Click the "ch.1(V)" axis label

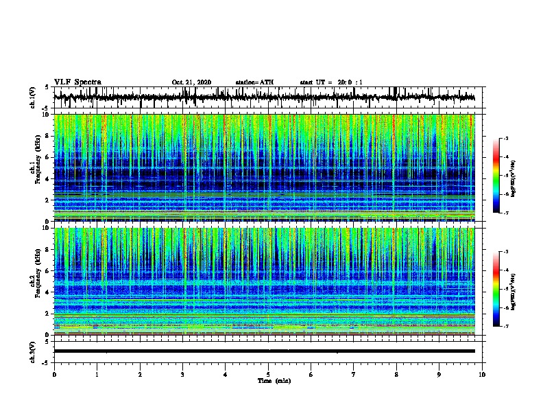point(33,97)
